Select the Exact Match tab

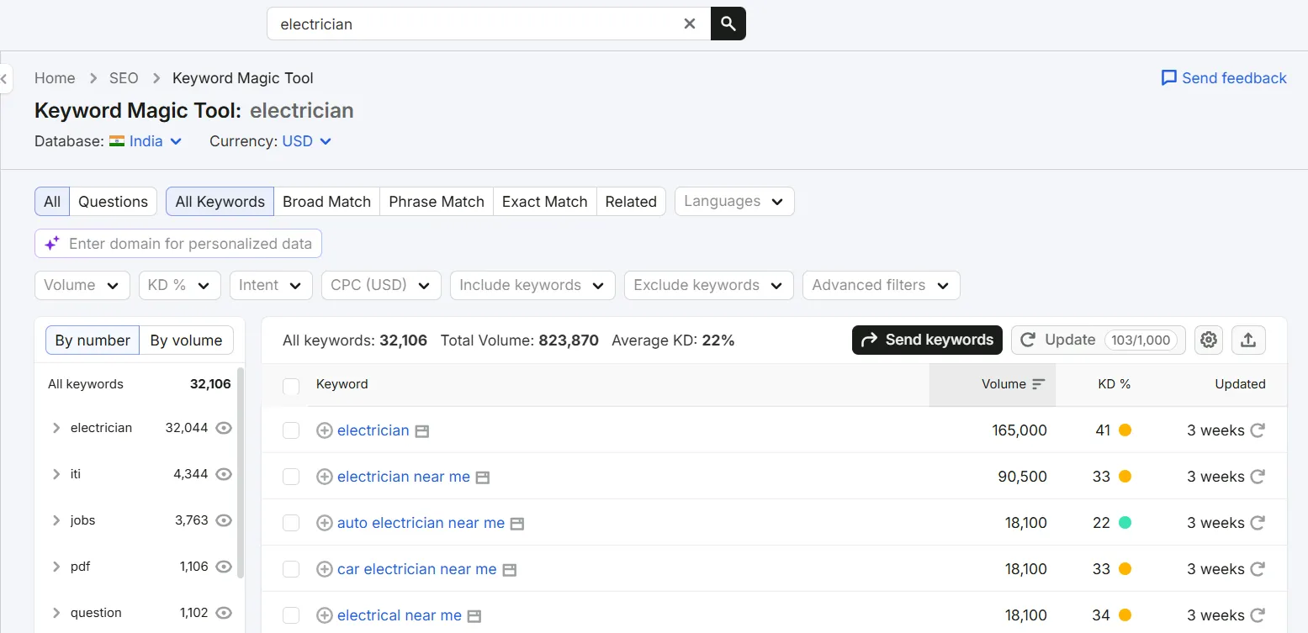click(545, 201)
